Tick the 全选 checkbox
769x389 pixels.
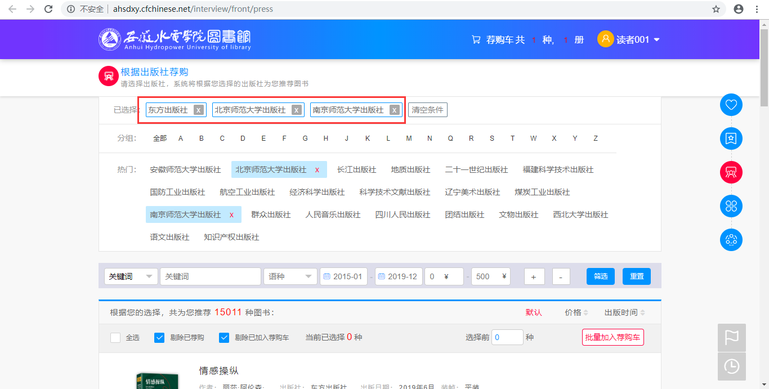[x=115, y=338]
